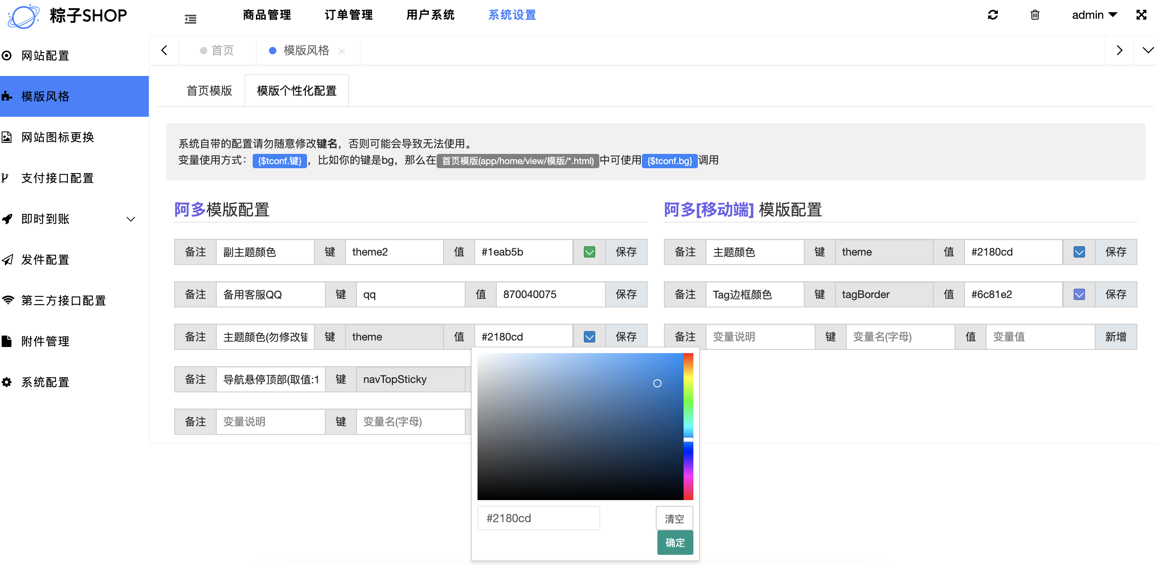1157x565 pixels.
Task: Clear cache with the trash icon
Action: point(1035,15)
